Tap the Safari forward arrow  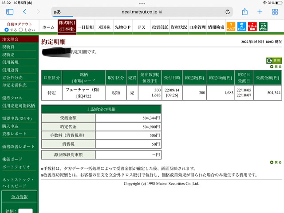pos(38,12)
